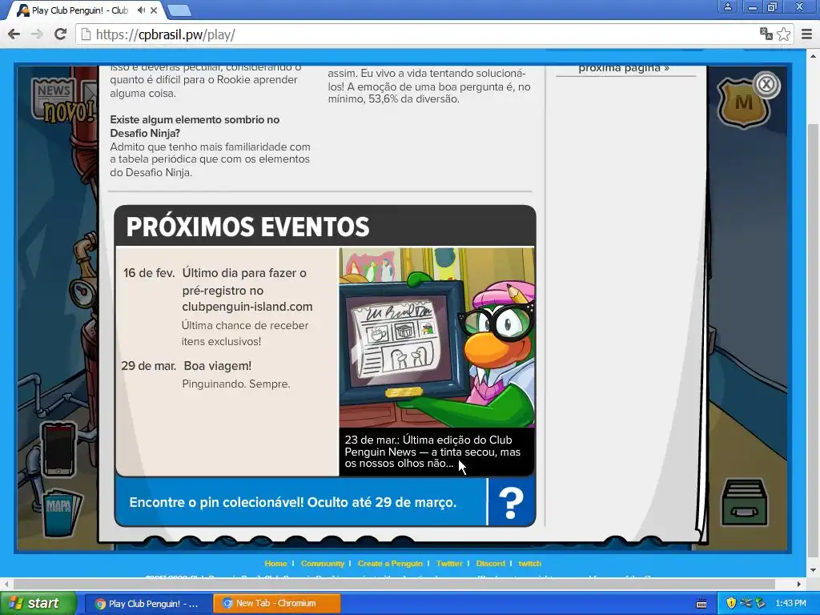Translate this page icon
This screenshot has width=820, height=615.
(766, 34)
